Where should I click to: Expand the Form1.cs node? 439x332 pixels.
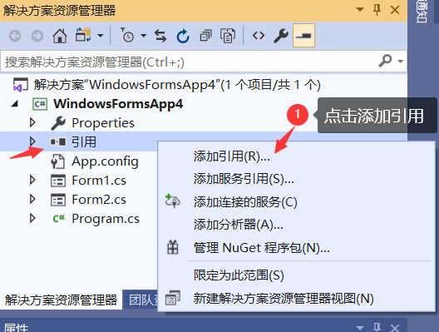tap(32, 181)
